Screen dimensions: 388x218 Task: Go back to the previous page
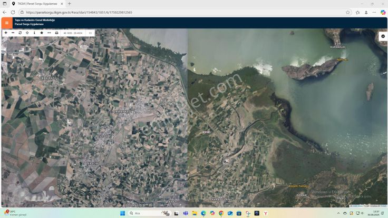point(5,12)
